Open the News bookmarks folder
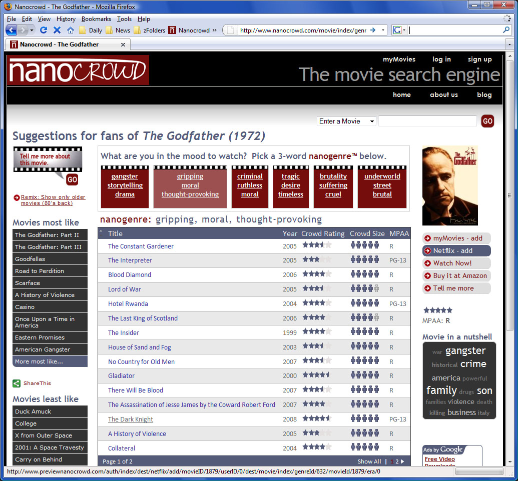 point(118,30)
